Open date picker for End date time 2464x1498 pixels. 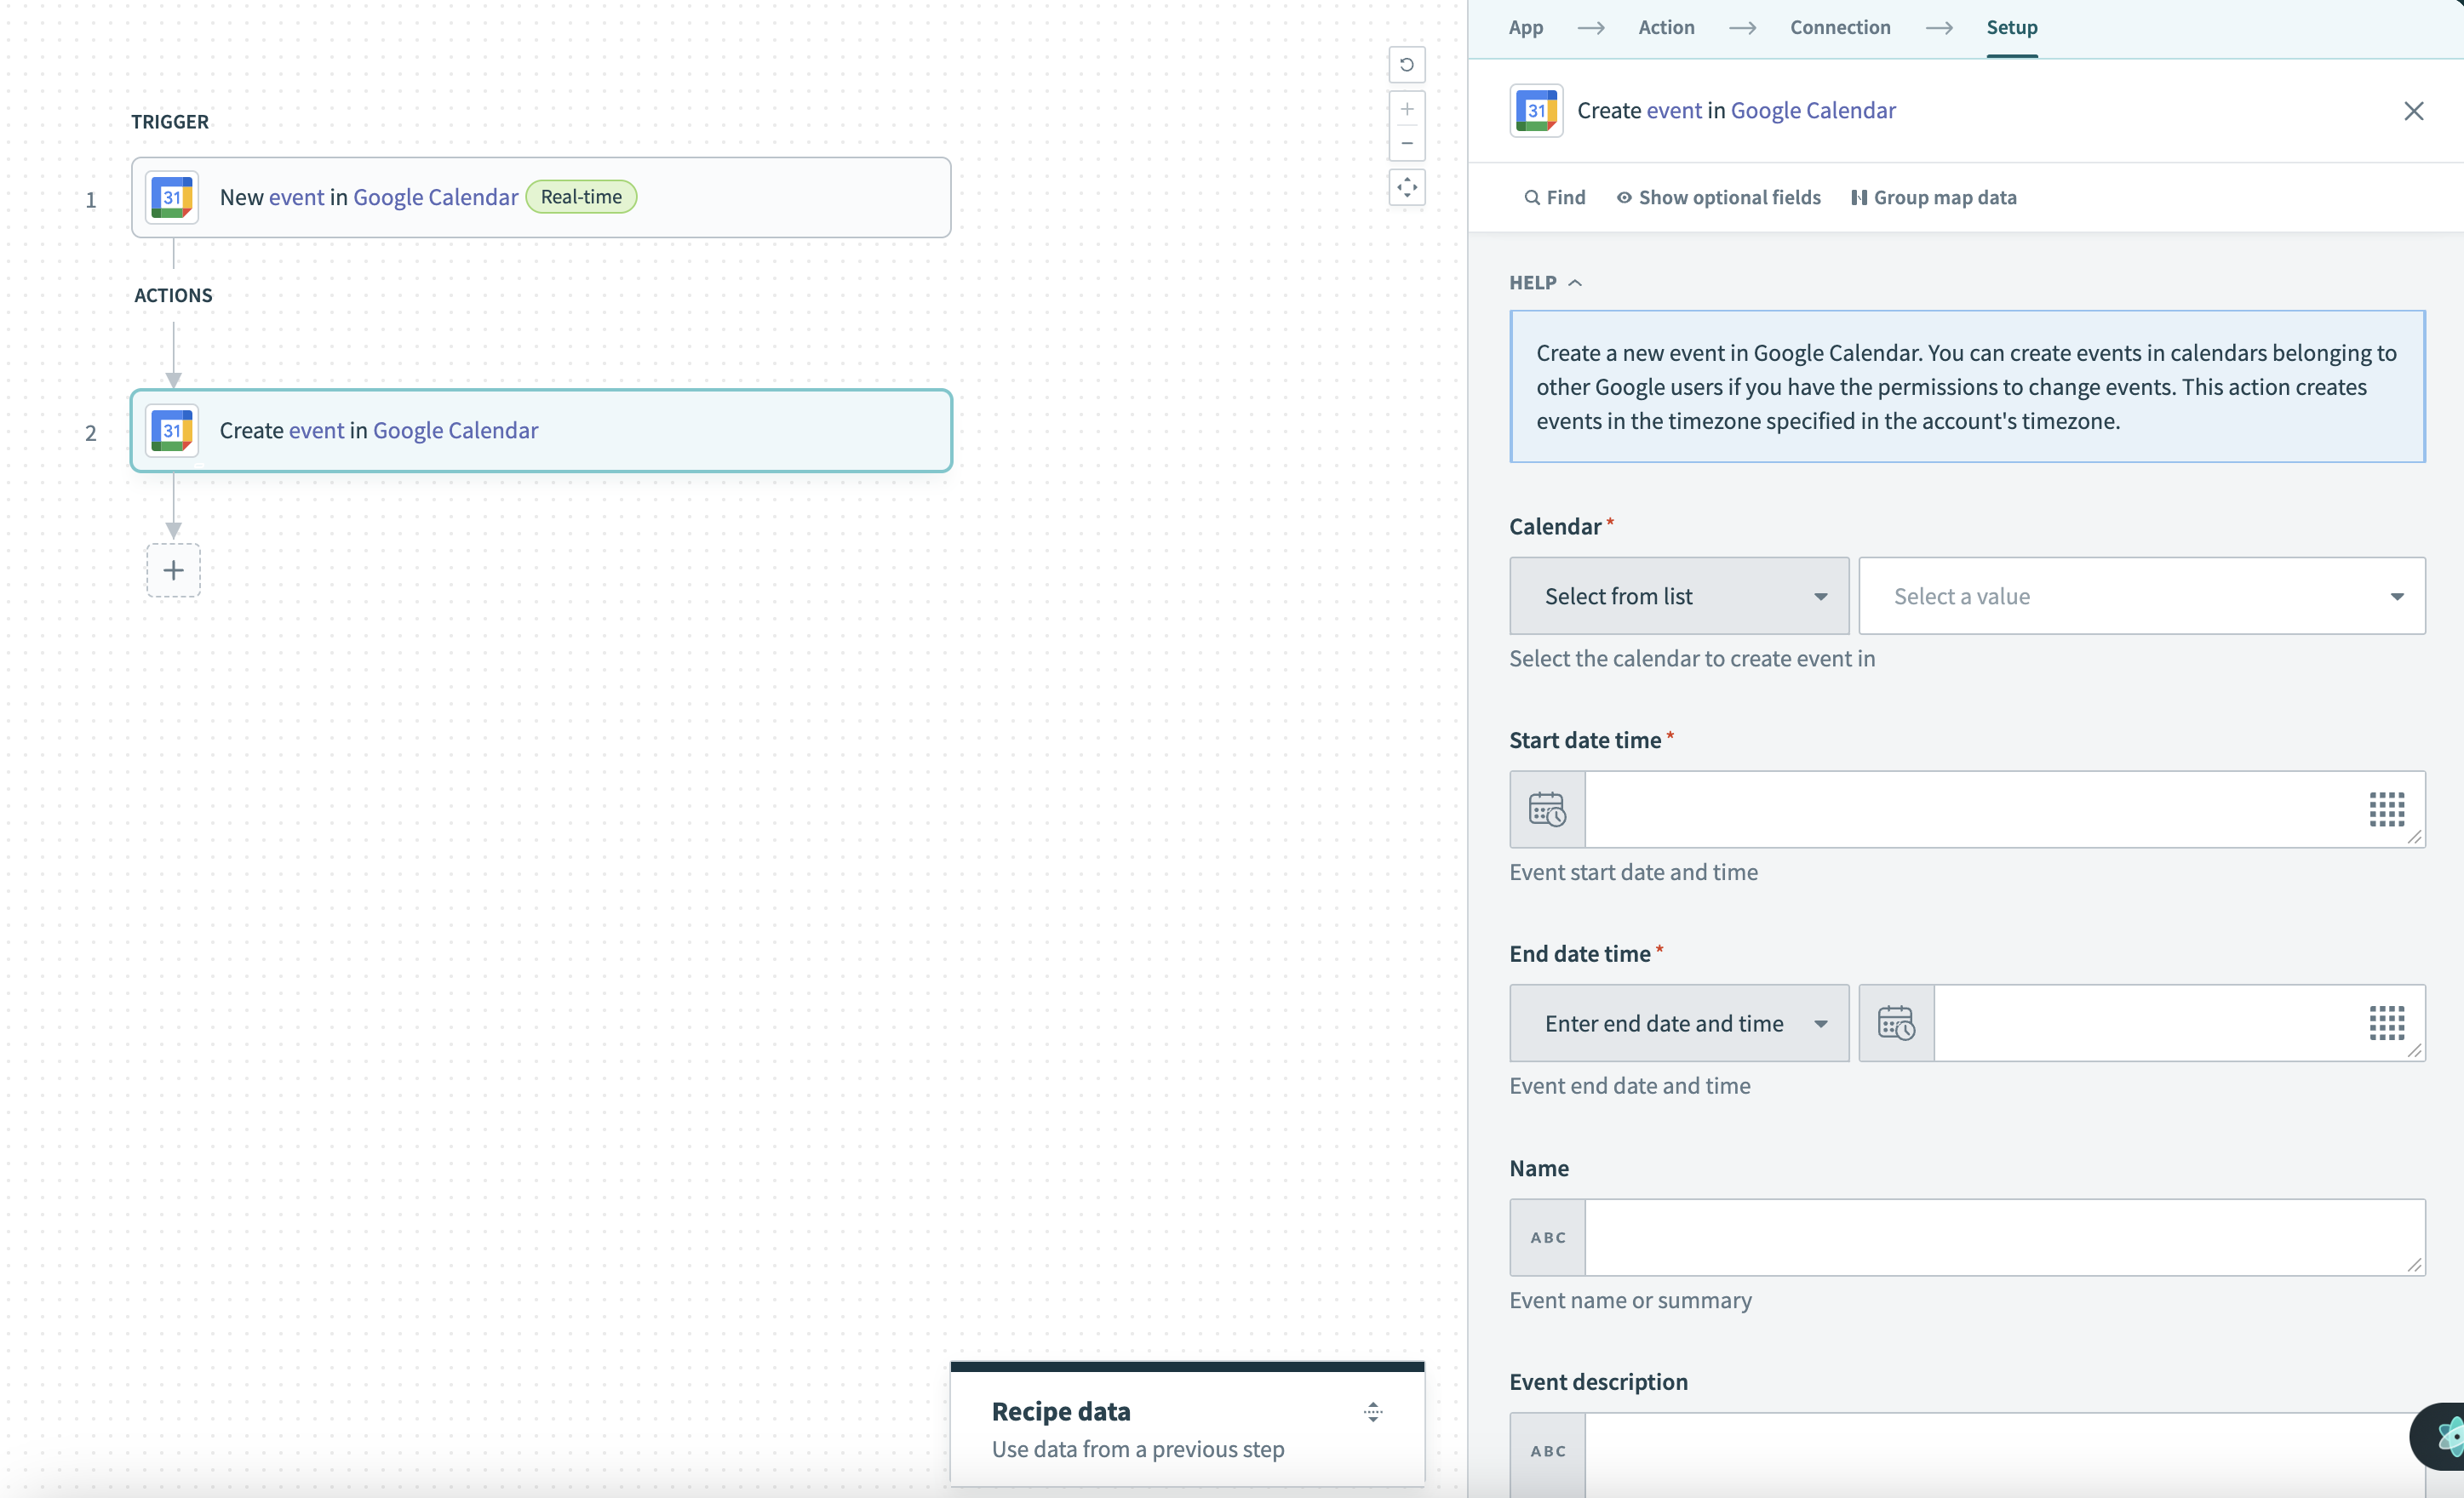click(1896, 1023)
